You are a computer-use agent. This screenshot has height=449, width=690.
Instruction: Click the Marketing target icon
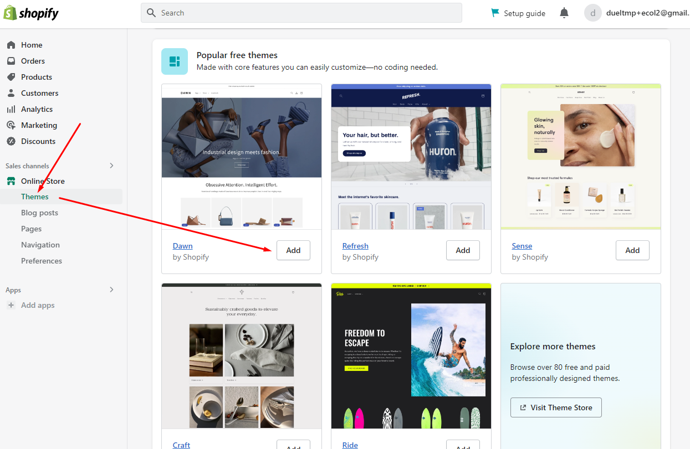[x=11, y=125]
